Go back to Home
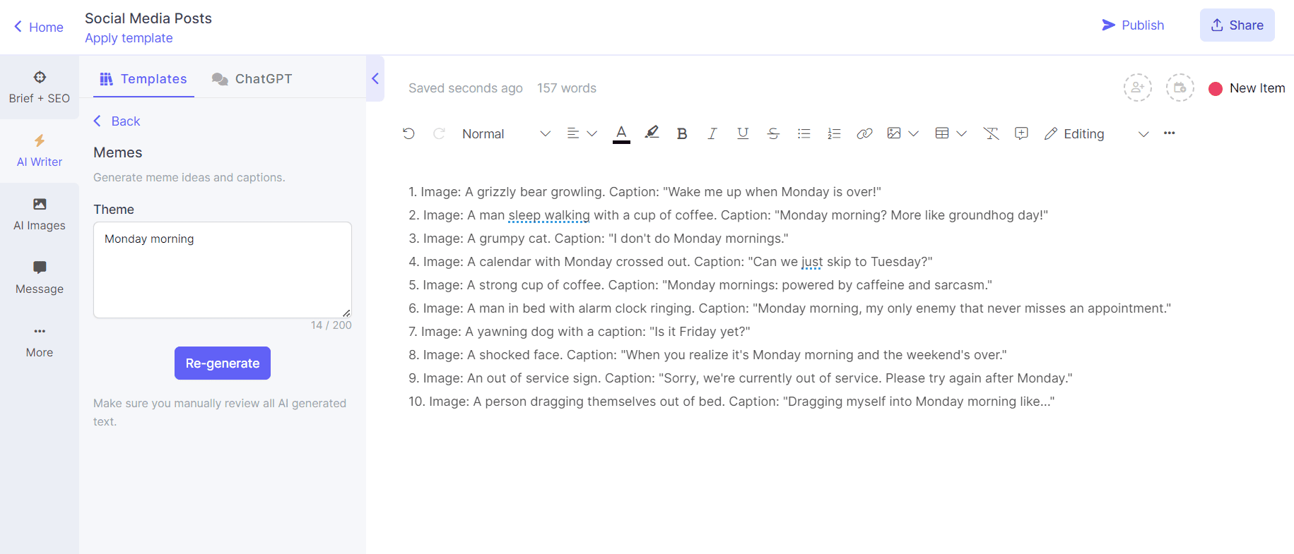The height and width of the screenshot is (554, 1294). [39, 27]
